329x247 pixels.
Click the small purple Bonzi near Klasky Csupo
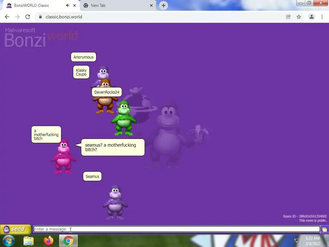pyautogui.click(x=103, y=74)
